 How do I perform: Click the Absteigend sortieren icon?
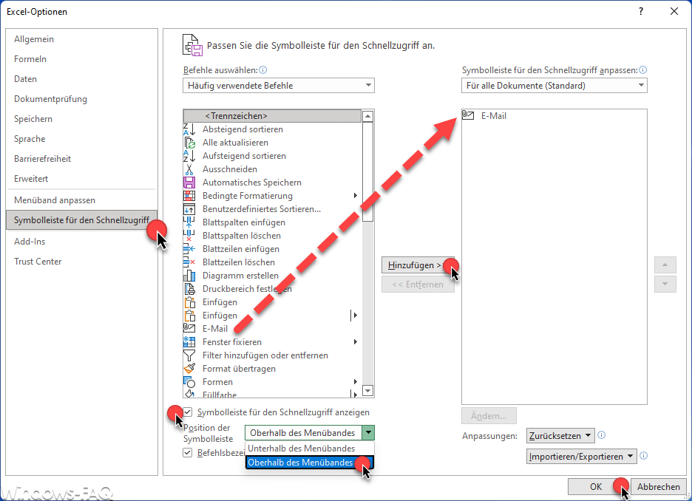coord(189,129)
